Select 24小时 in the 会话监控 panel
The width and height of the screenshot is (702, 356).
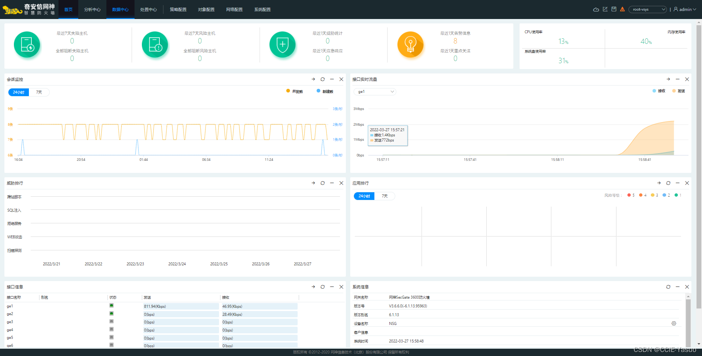click(x=19, y=92)
